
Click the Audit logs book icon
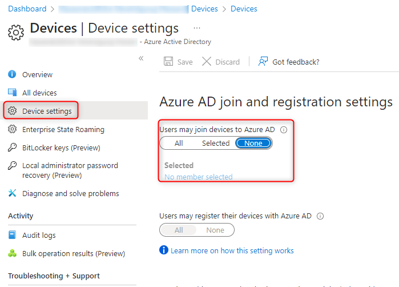(x=12, y=235)
